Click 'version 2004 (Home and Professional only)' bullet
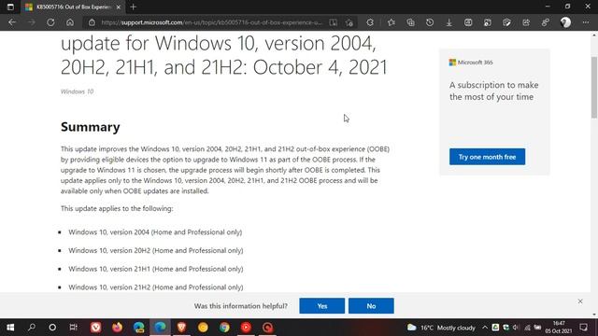 pyautogui.click(x=155, y=232)
